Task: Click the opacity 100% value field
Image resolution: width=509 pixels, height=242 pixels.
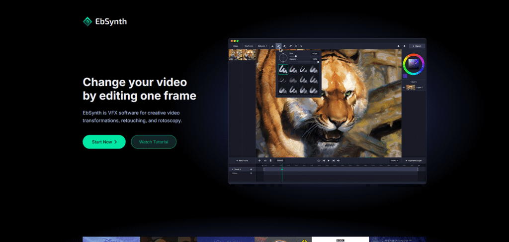Action: [x=314, y=59]
